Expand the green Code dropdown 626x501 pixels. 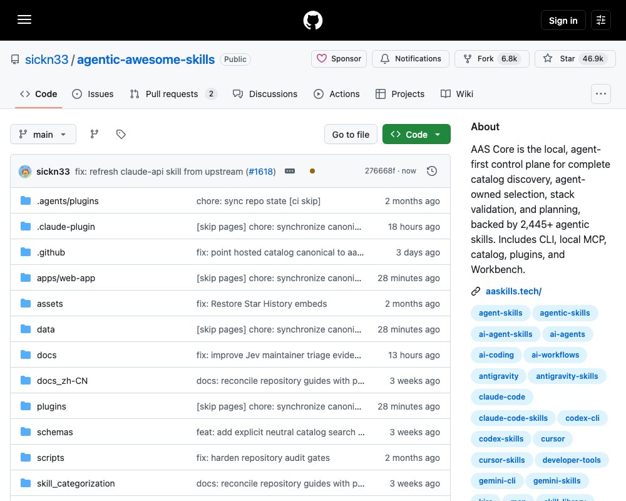pos(416,134)
